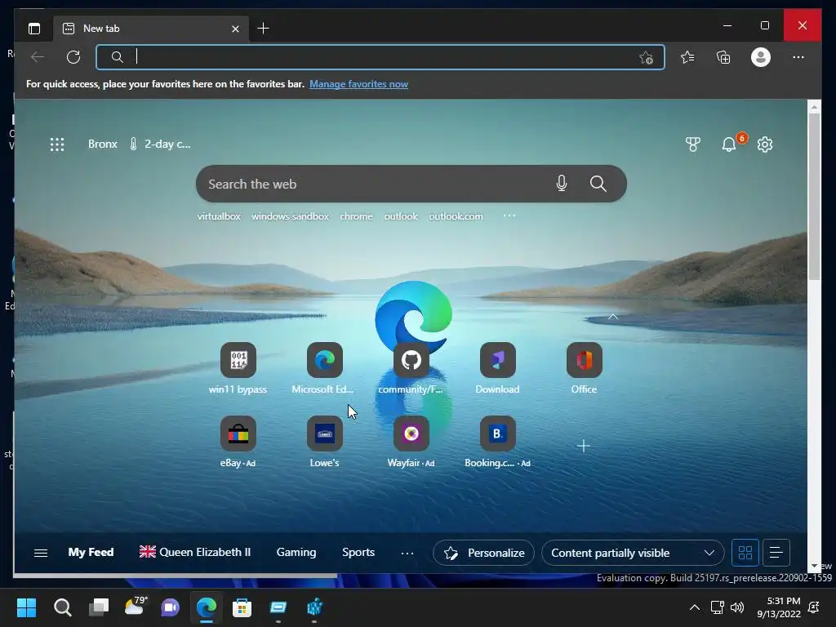Click the web search magnifier button
Screen dimensions: 836x627
pyautogui.click(x=598, y=184)
